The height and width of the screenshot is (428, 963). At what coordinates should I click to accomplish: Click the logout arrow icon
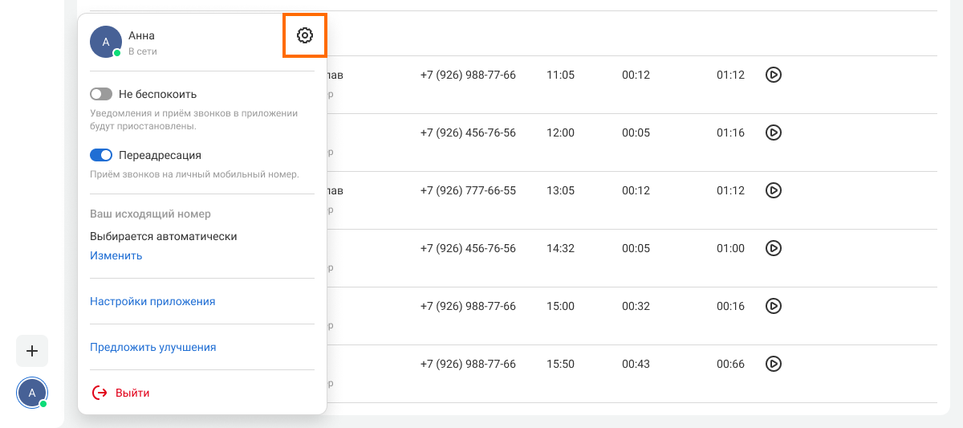click(100, 393)
